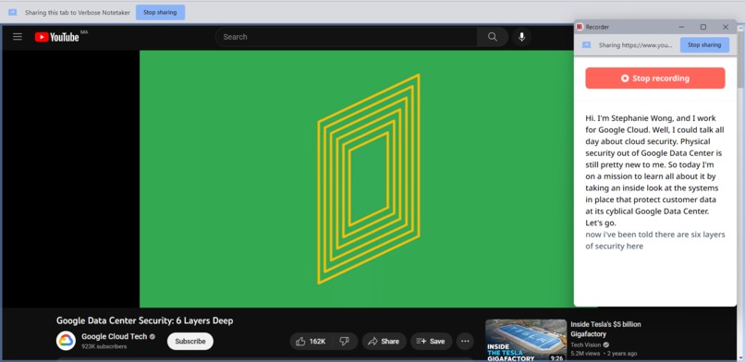Click the 'Sharing this tab to Verbose Notetaker' text

(78, 13)
